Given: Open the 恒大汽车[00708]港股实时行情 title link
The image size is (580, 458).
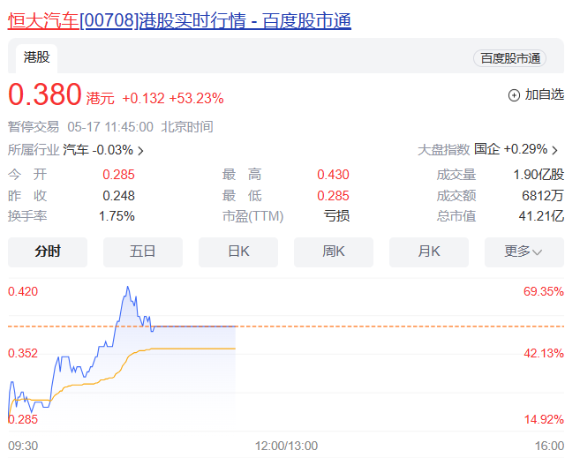Looking at the screenshot, I should (179, 20).
